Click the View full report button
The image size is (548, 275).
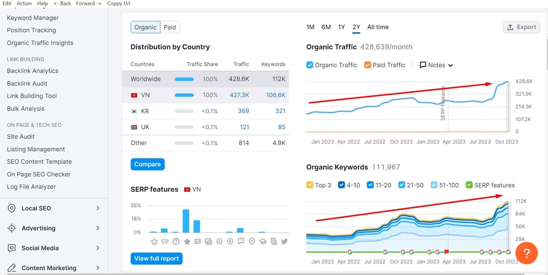pos(157,259)
